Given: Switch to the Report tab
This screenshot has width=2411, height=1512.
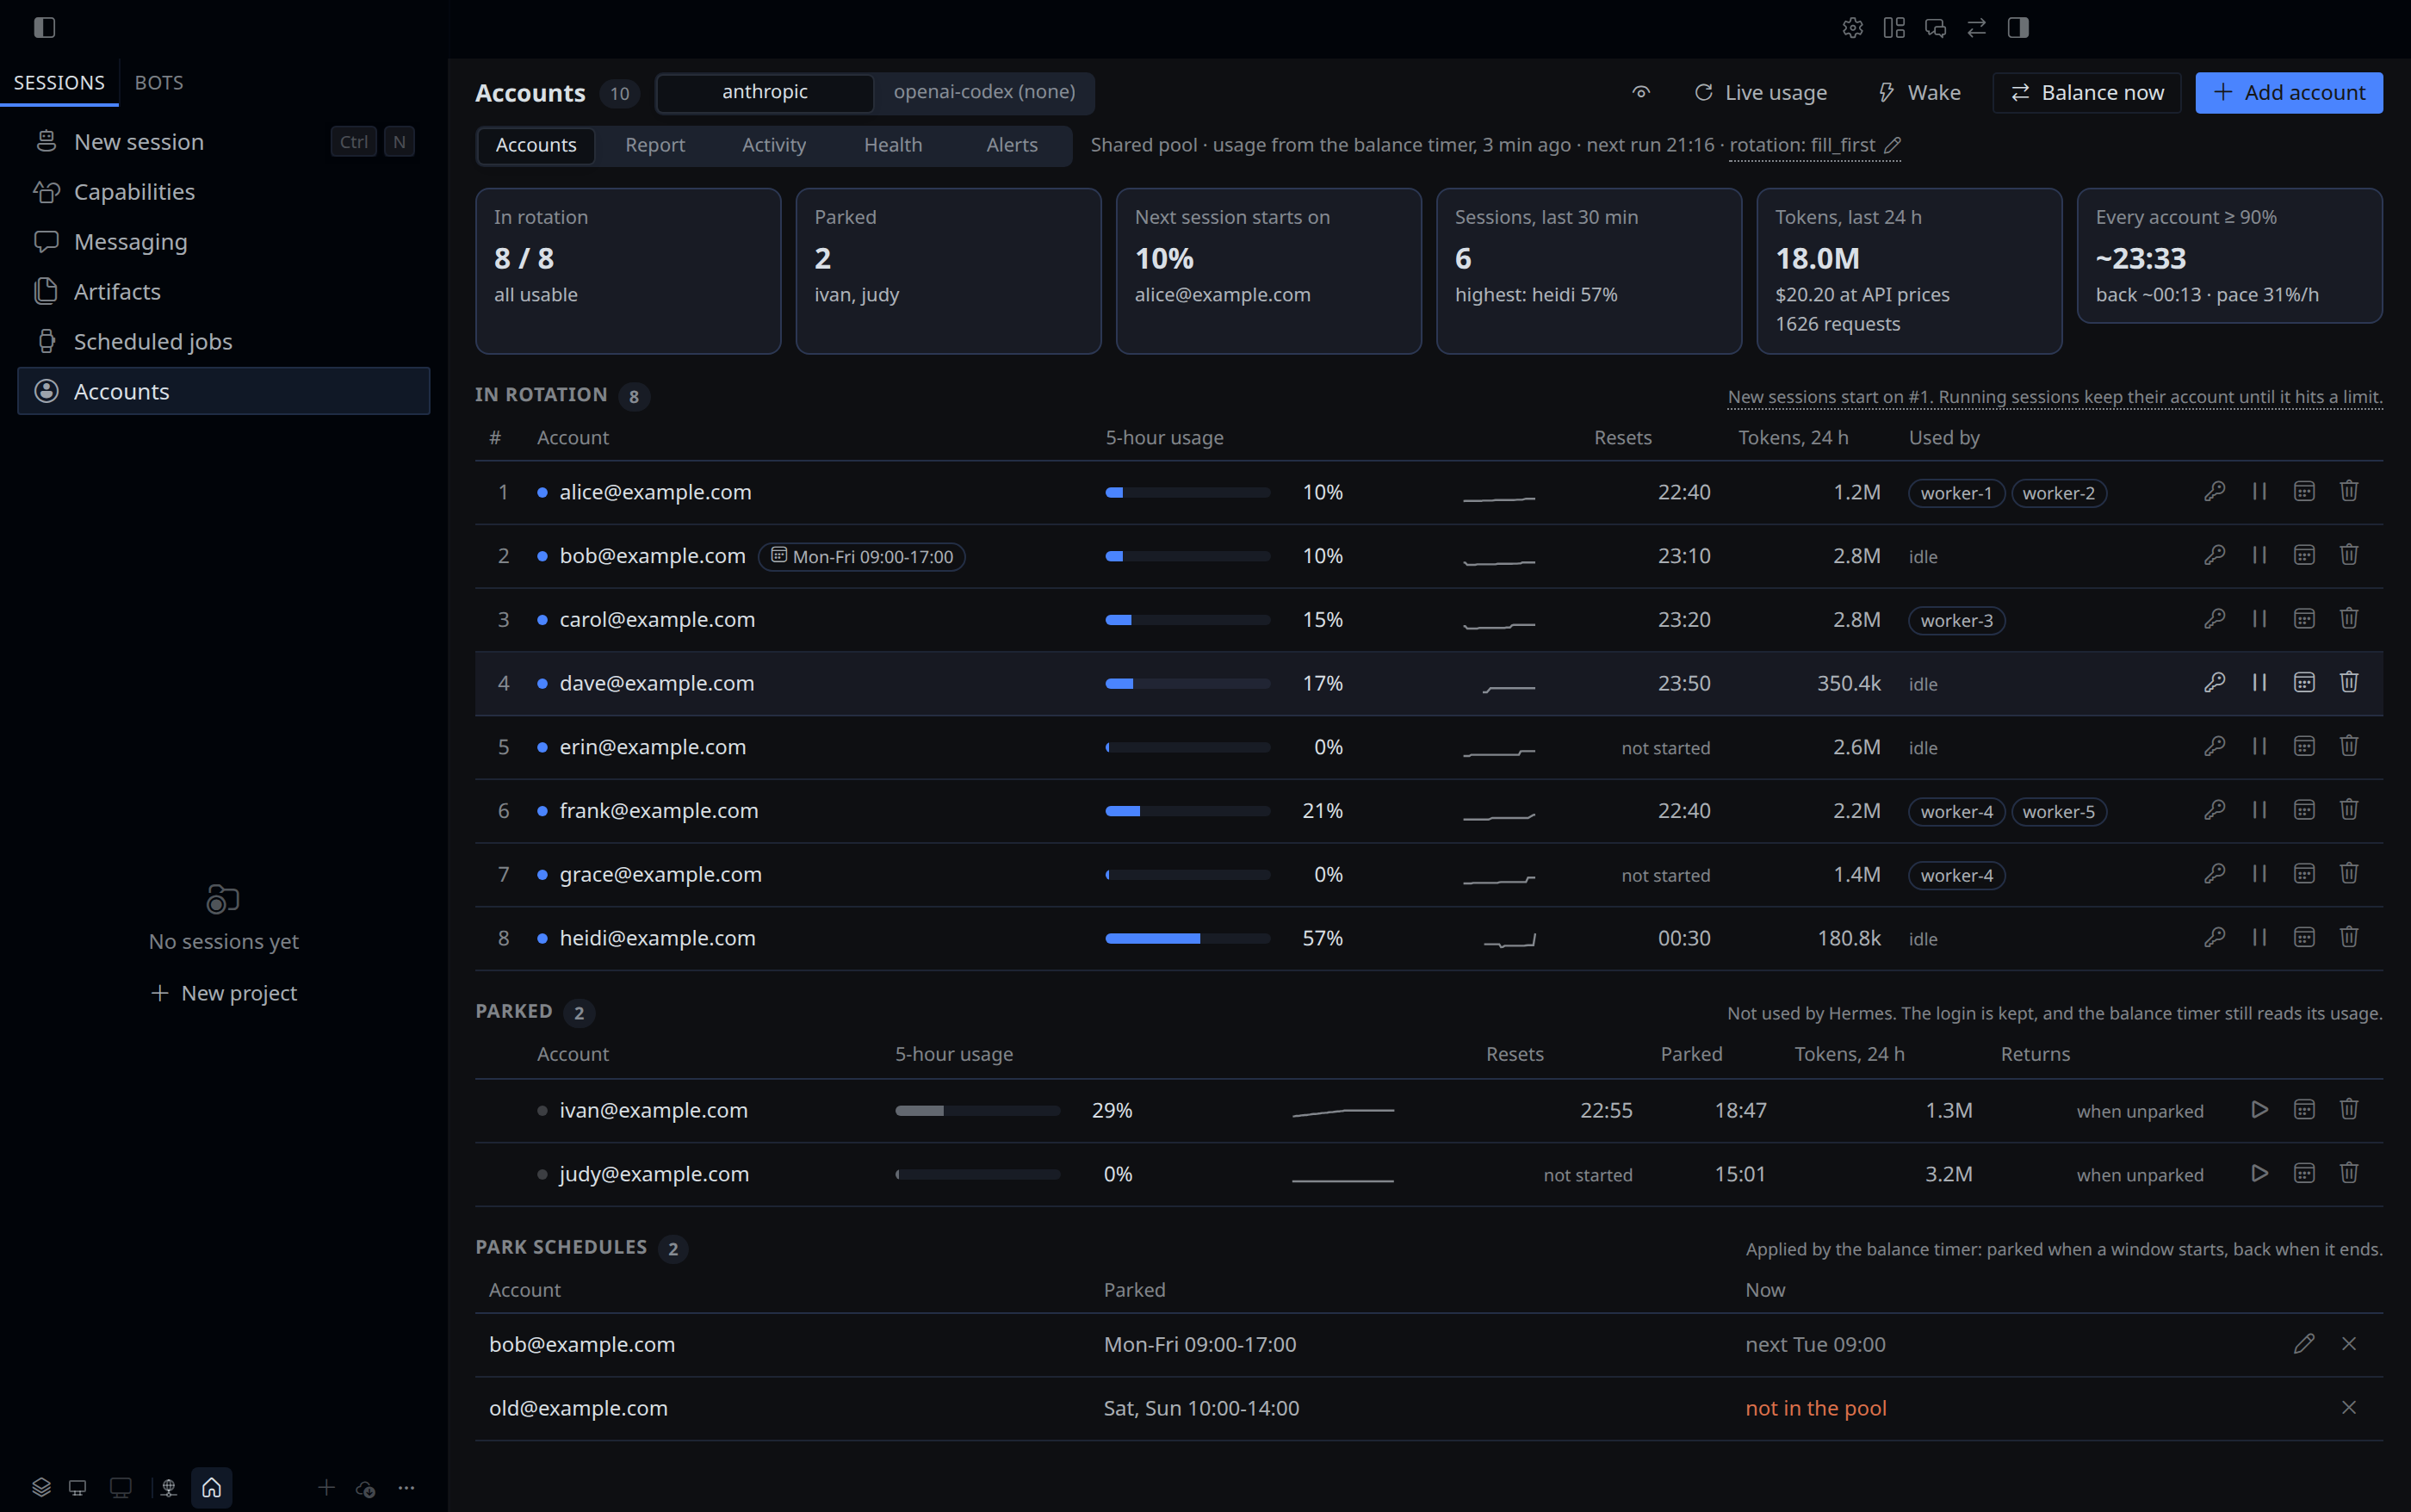Looking at the screenshot, I should [655, 145].
